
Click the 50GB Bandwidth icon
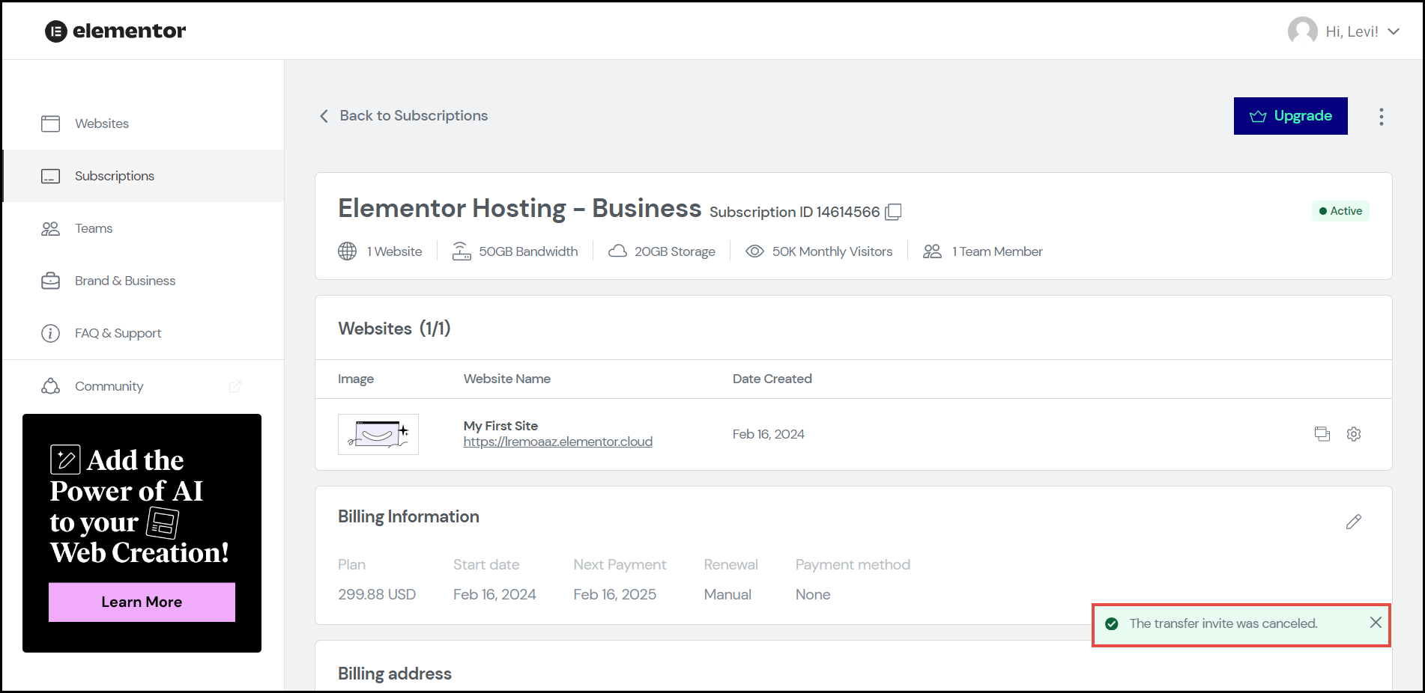pos(462,251)
